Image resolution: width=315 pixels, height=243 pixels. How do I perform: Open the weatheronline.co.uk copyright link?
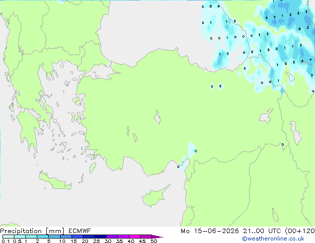[x=273, y=239]
